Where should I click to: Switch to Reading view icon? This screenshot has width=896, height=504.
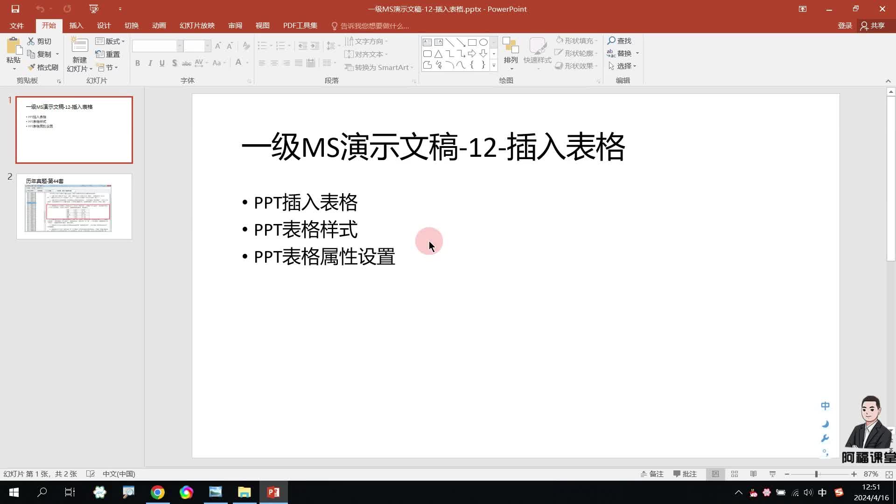754,474
